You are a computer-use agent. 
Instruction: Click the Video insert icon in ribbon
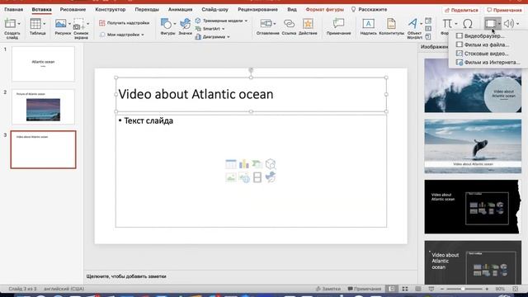[490, 24]
